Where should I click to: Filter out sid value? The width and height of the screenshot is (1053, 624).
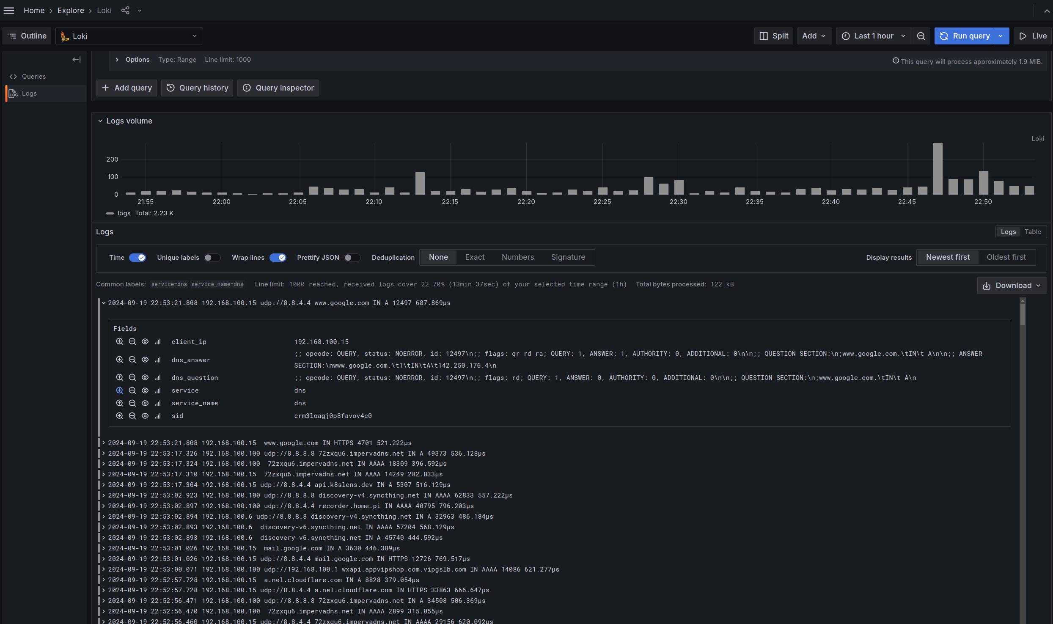tap(132, 416)
